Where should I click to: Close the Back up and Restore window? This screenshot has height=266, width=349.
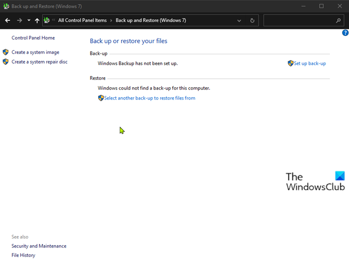tap(340, 6)
